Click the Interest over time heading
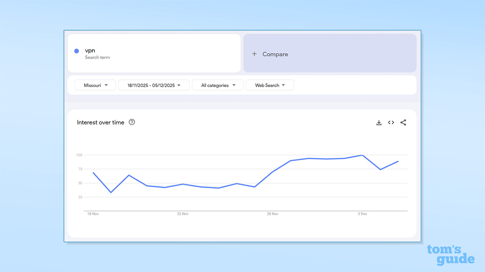 pos(101,122)
